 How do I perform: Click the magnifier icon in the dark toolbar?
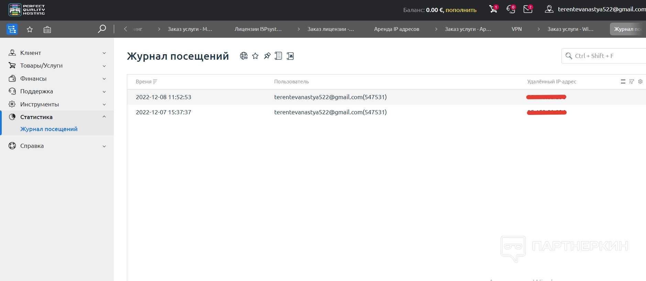[102, 29]
